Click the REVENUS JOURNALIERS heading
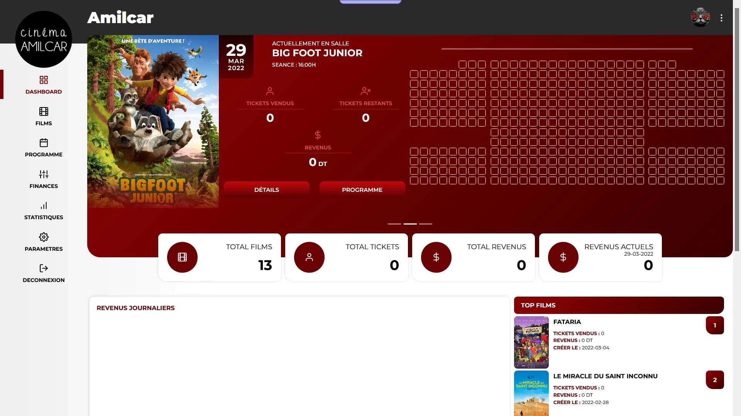The height and width of the screenshot is (416, 741). coord(135,308)
